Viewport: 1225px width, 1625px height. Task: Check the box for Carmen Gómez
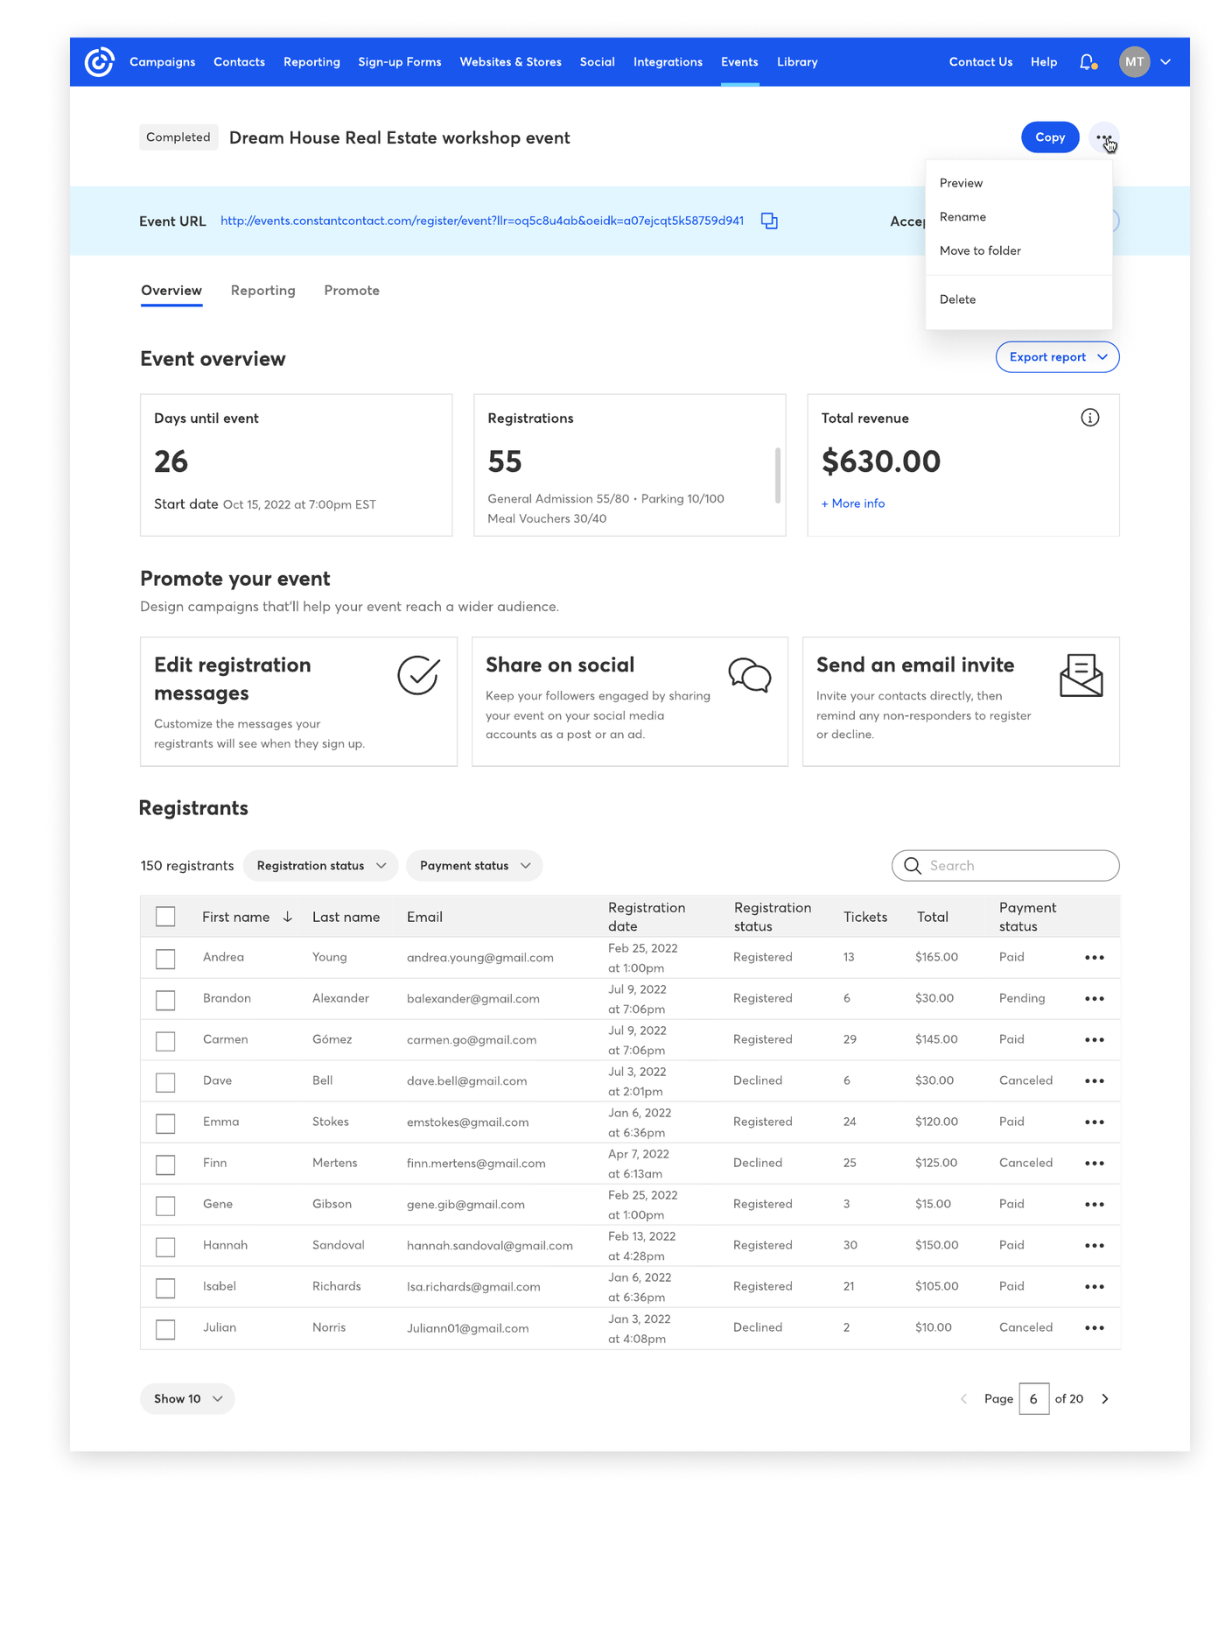[x=165, y=1041]
